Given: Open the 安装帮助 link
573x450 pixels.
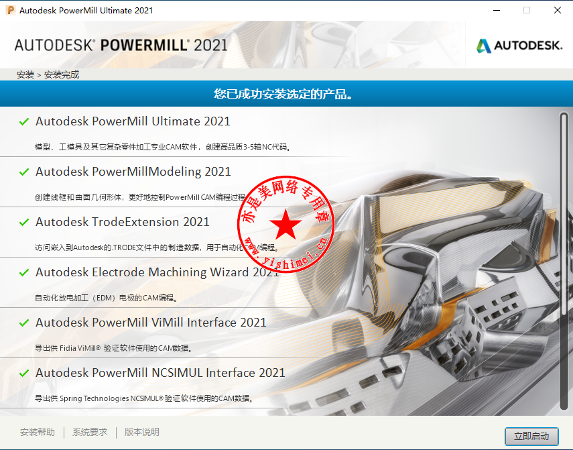Looking at the screenshot, I should (x=38, y=432).
